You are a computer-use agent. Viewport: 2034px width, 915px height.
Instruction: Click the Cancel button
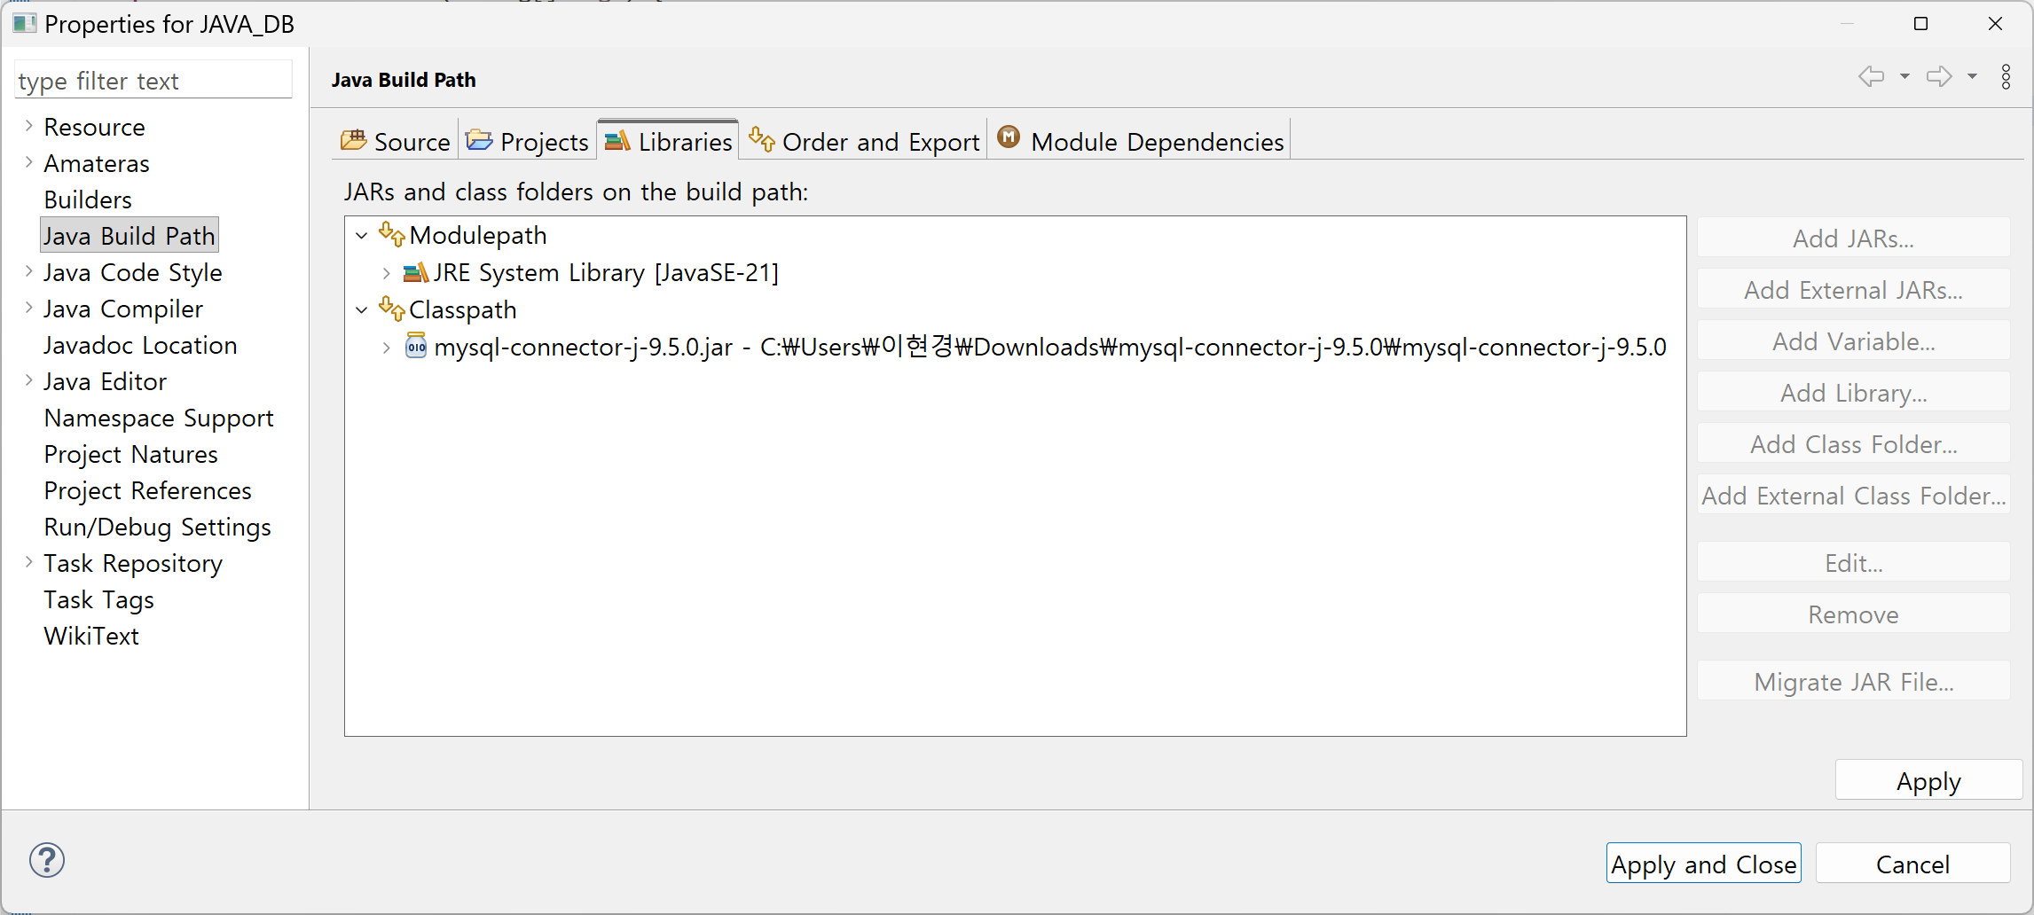[1912, 863]
